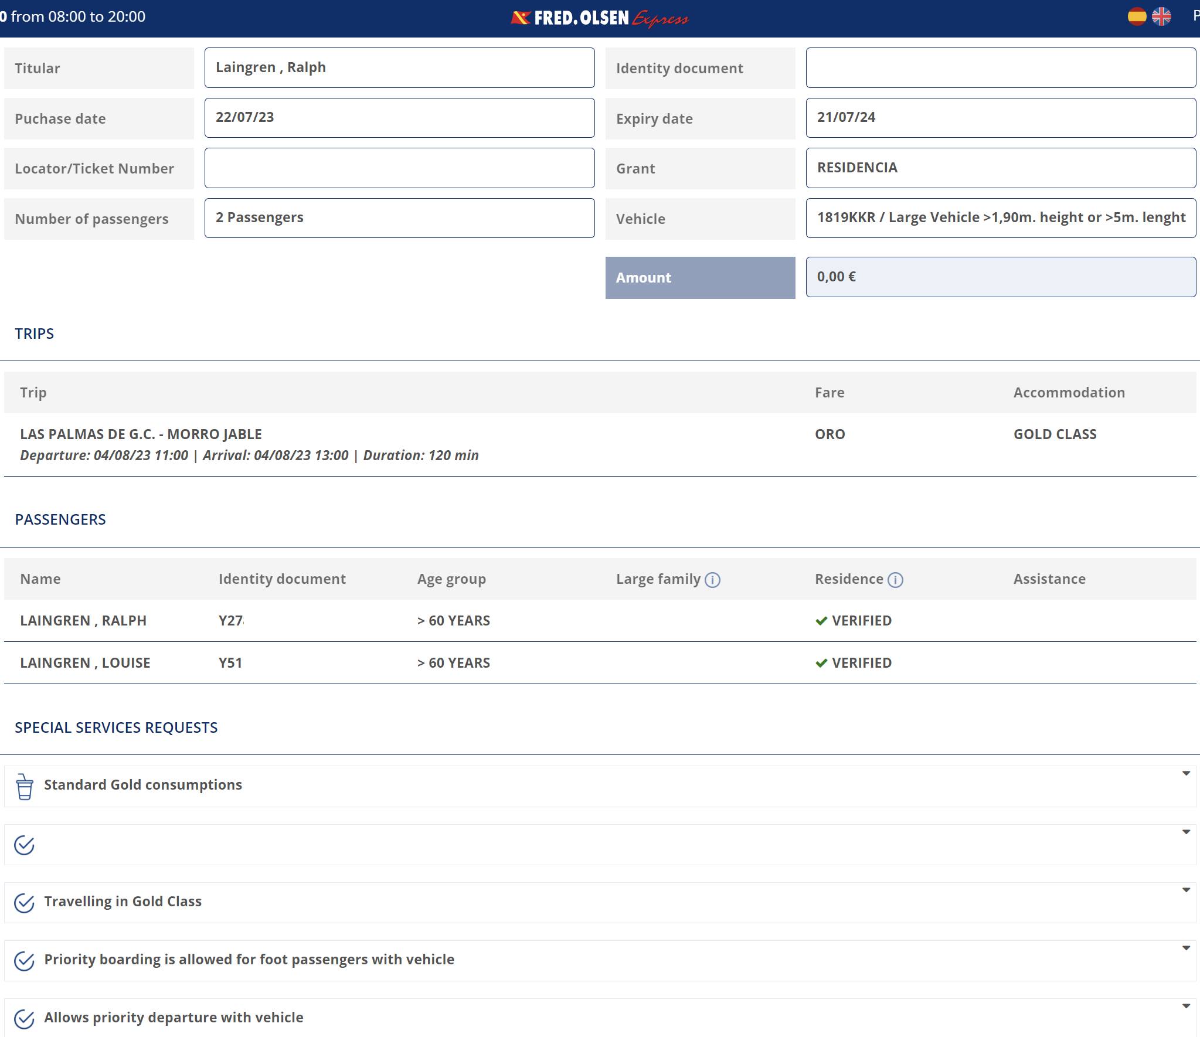The image size is (1200, 1037).
Task: Click Large family info icon
Action: pyautogui.click(x=712, y=580)
